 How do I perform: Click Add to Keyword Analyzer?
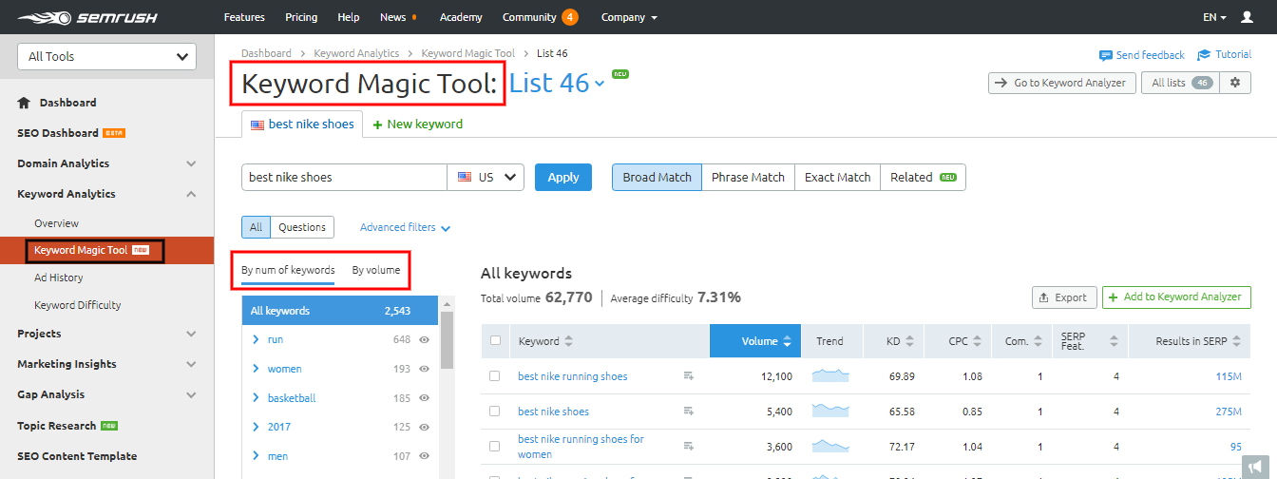[x=1176, y=297]
